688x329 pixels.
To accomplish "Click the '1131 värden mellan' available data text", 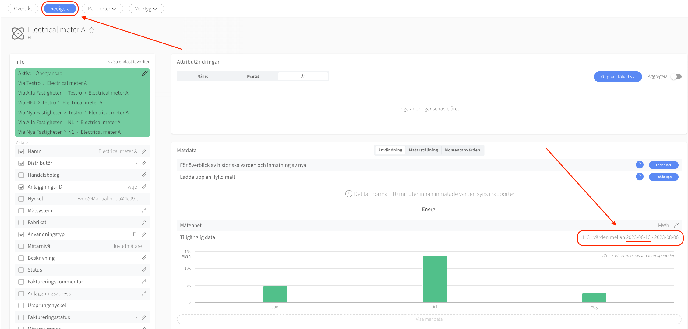I will (x=603, y=237).
